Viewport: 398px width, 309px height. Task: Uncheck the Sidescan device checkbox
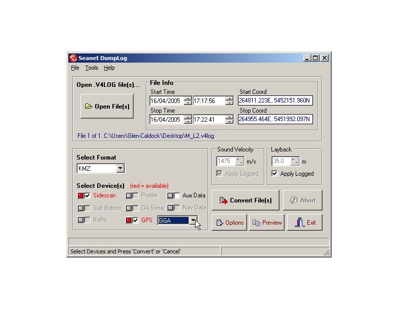point(87,195)
